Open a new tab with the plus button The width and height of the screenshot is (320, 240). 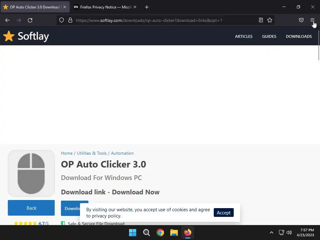click(147, 7)
